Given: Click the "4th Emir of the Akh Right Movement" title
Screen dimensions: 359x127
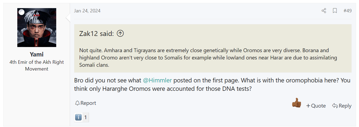Looking at the screenshot, I should (x=37, y=65).
